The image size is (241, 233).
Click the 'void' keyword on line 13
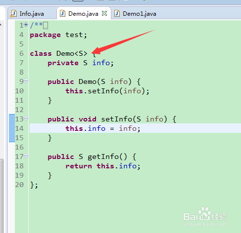click(88, 119)
